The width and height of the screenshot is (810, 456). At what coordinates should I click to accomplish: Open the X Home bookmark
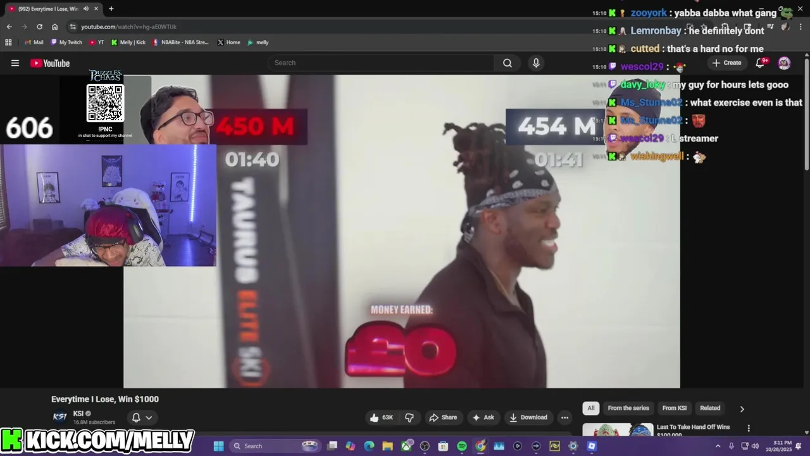coord(228,42)
